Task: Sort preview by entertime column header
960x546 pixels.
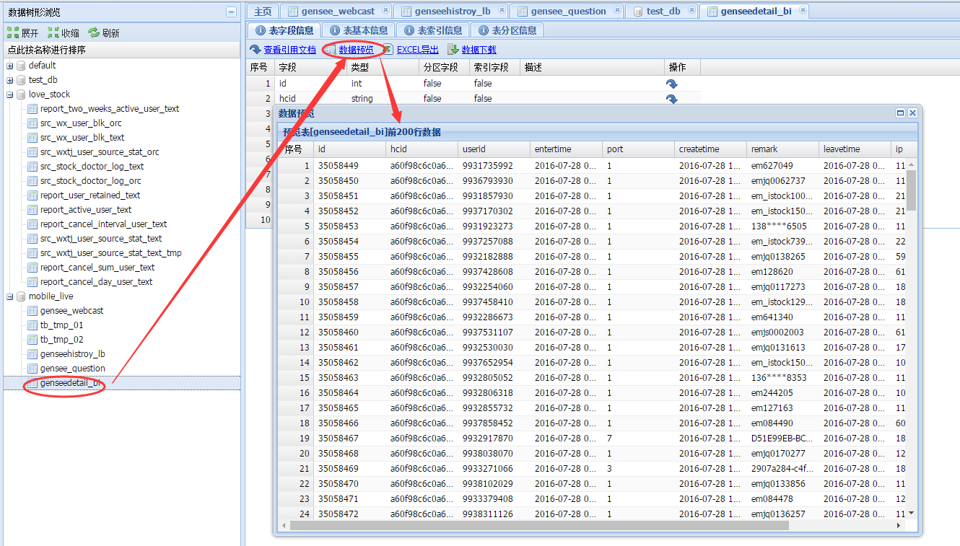Action: click(566, 149)
